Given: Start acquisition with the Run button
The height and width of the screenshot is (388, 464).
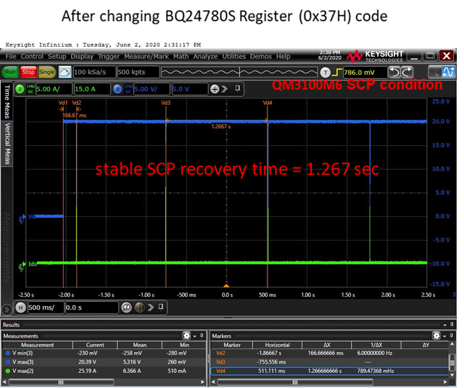Looking at the screenshot, I should coord(10,72).
